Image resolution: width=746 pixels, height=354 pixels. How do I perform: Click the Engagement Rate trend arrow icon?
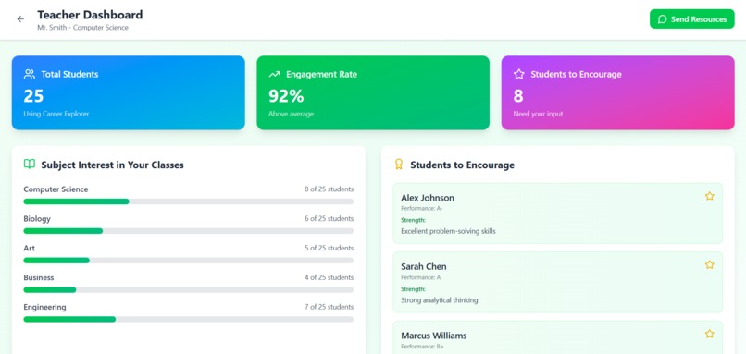275,74
